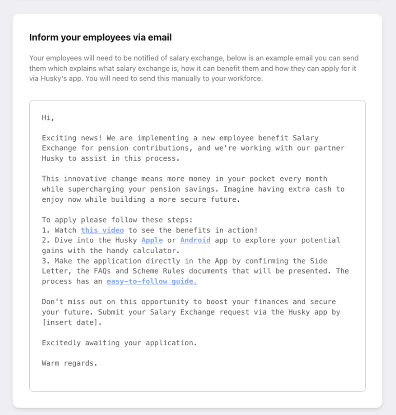396x415 pixels.
Task: Open the "Android" app link
Action: click(x=195, y=240)
